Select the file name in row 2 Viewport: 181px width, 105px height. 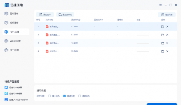55,35
